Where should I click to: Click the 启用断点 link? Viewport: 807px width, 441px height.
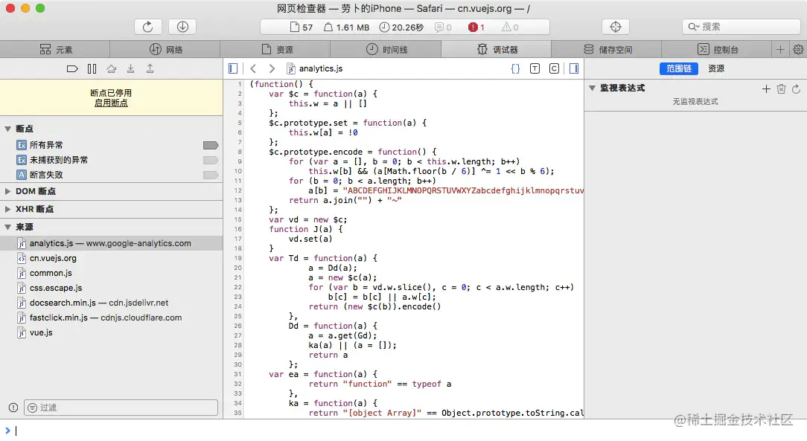pyautogui.click(x=111, y=103)
